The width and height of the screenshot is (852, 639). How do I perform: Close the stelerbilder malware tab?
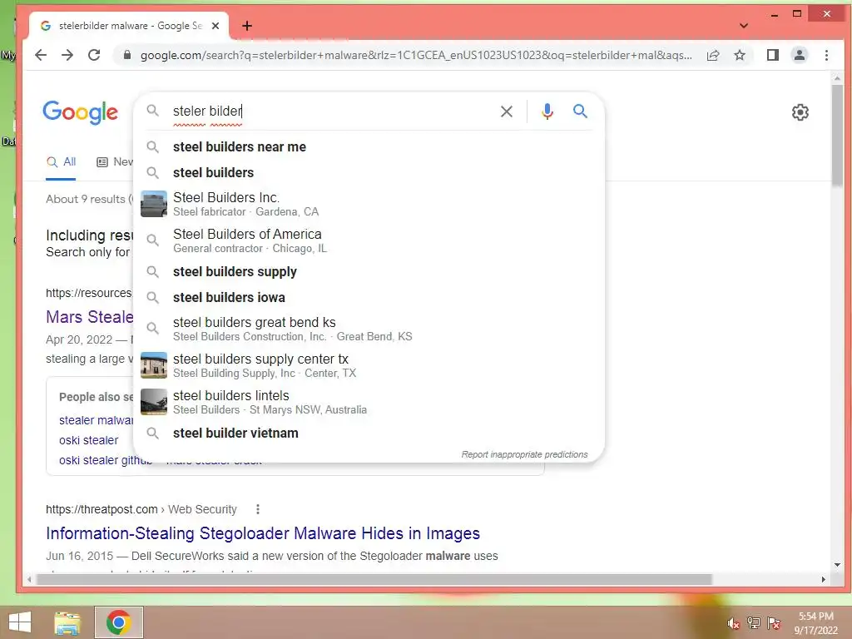click(215, 26)
